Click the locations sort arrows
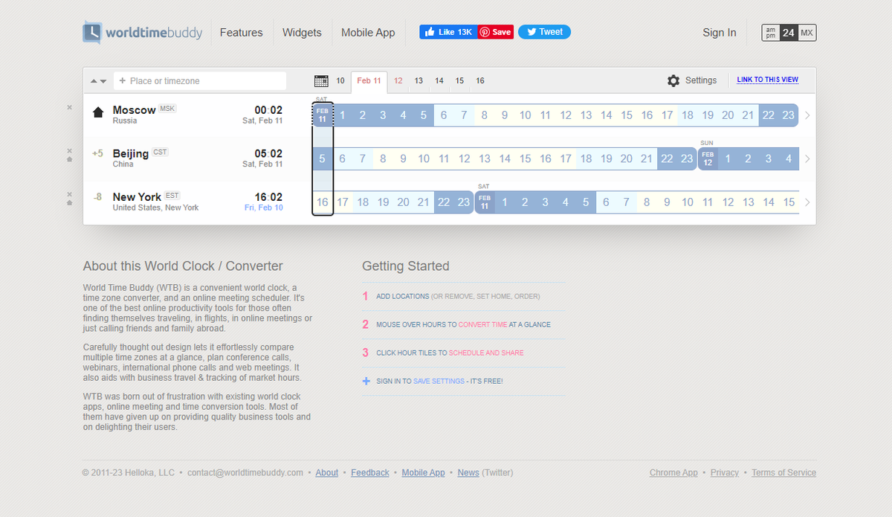The width and height of the screenshot is (892, 517). [x=99, y=81]
